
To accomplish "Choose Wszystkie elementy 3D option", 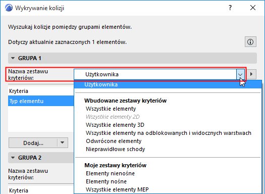I will pyautogui.click(x=115, y=125).
